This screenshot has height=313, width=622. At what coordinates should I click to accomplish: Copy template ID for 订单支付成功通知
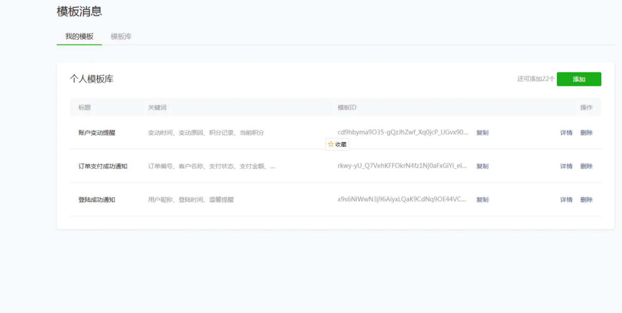click(x=482, y=166)
